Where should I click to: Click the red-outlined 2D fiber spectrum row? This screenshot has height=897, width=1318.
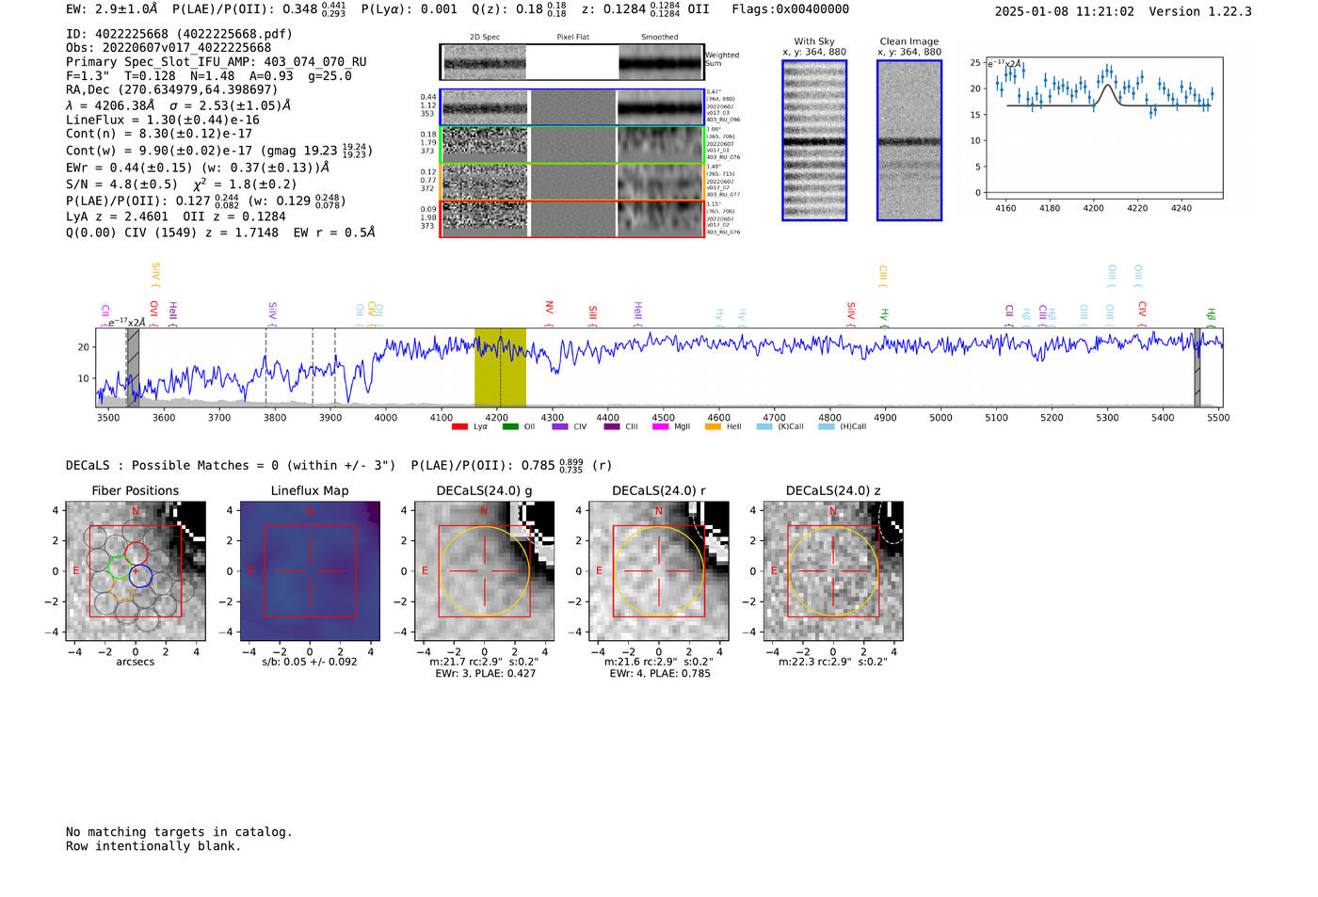[x=572, y=218]
